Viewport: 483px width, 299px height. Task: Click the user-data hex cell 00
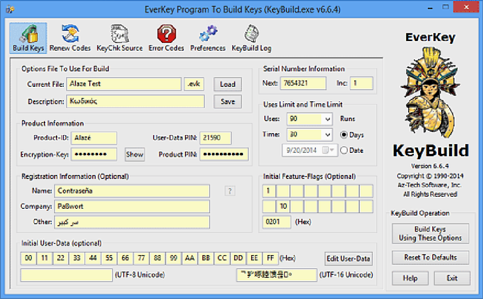pos(28,258)
